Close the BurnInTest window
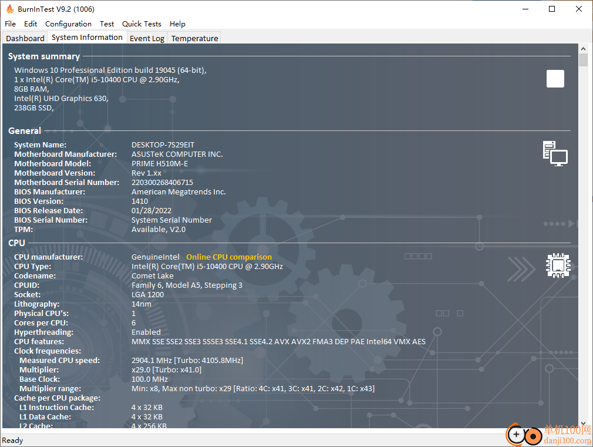593x447 pixels. pyautogui.click(x=579, y=9)
